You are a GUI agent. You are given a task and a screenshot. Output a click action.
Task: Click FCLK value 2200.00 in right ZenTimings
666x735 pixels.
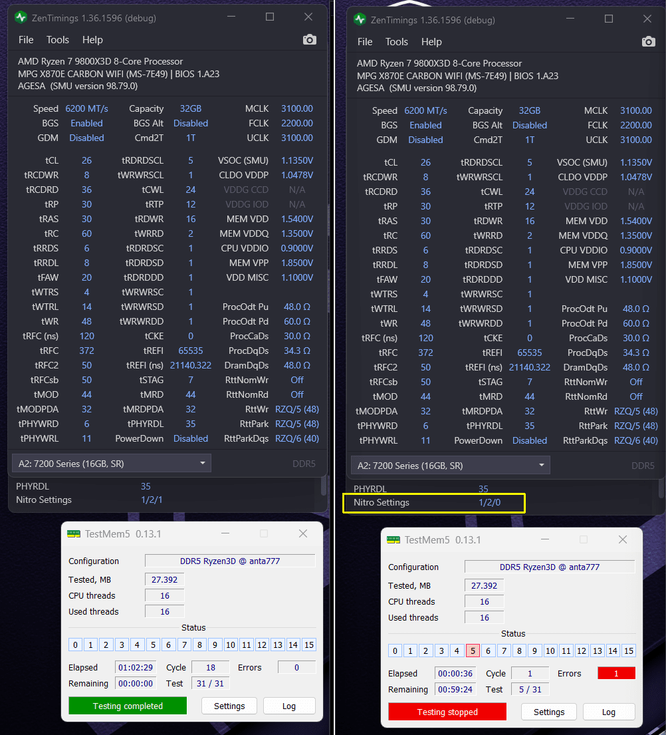[635, 125]
